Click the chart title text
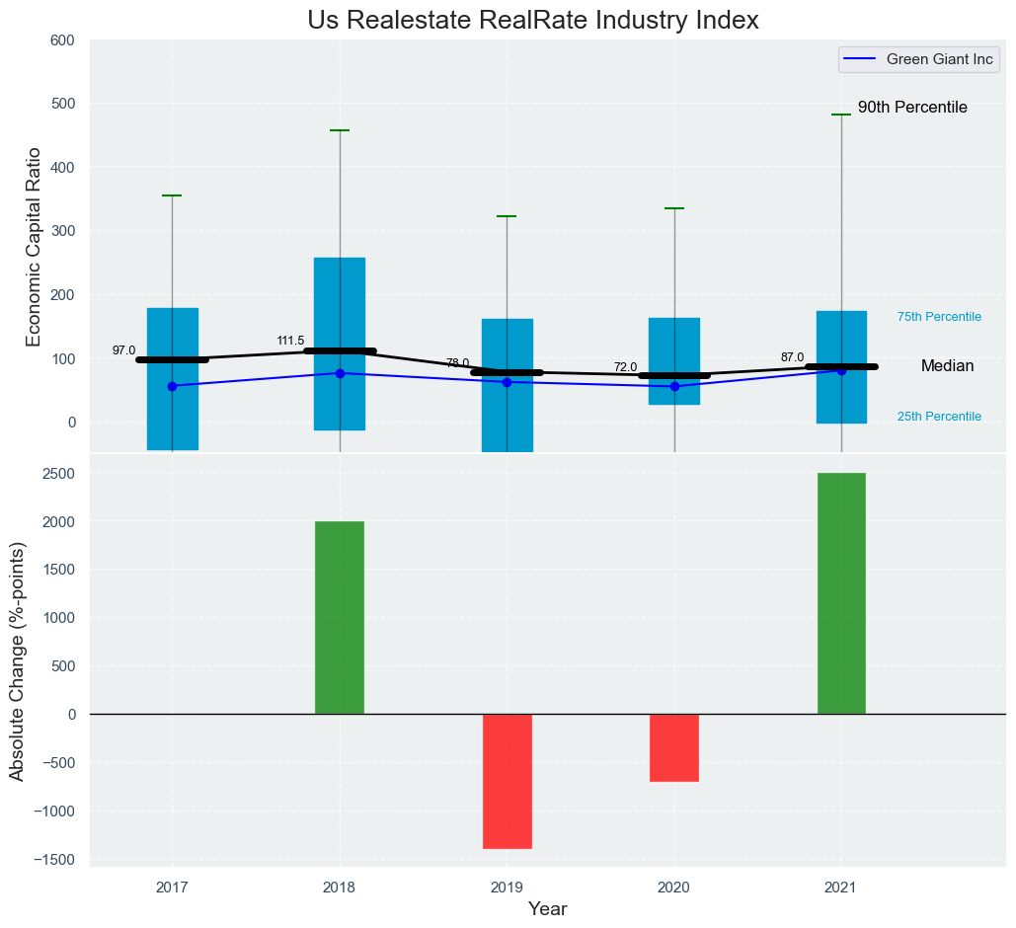The height and width of the screenshot is (928, 1016). click(533, 20)
